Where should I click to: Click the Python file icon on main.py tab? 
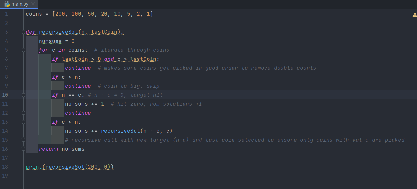click(7, 4)
